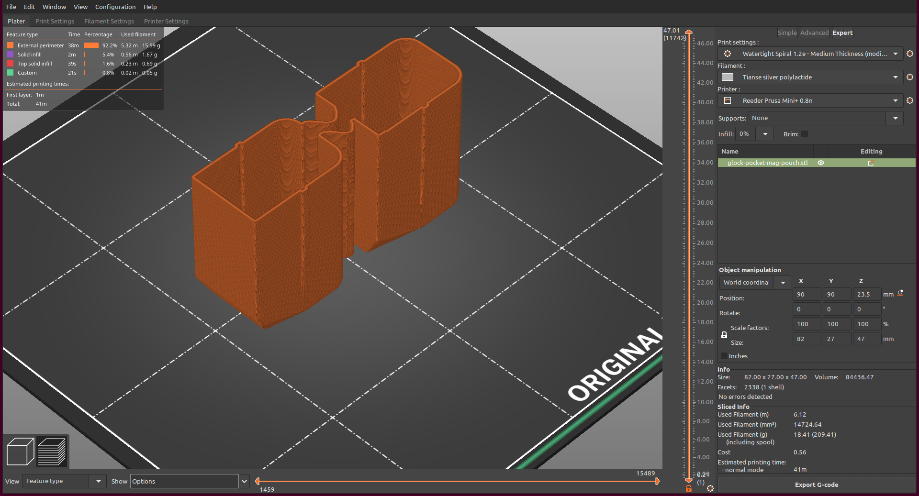
Task: Switch to the Filament Settings tab
Action: tap(109, 22)
